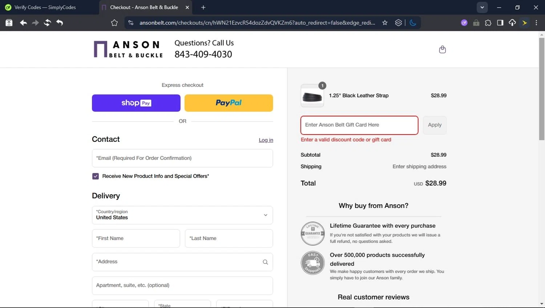Uncheck Receive New Product Info and Special Offers
The width and height of the screenshot is (545, 308).
coord(96,176)
